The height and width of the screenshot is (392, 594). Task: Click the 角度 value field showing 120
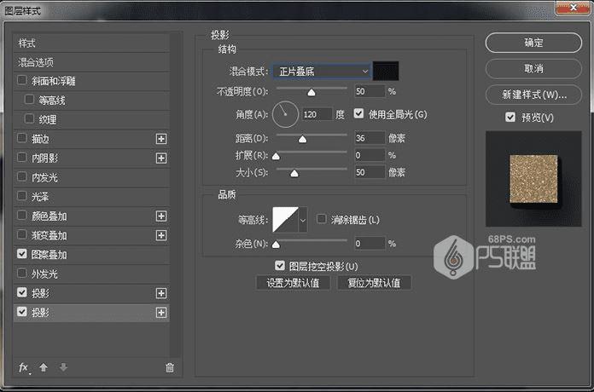point(317,114)
